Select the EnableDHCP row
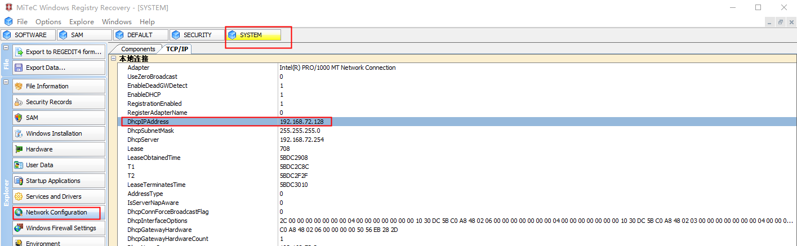This screenshot has width=797, height=246. 457,95
